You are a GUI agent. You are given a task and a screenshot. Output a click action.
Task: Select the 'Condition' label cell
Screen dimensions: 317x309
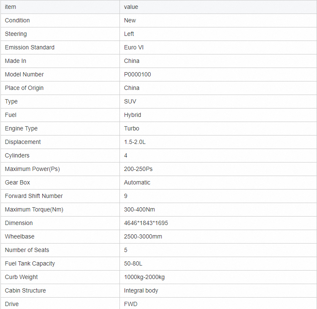tap(17, 20)
